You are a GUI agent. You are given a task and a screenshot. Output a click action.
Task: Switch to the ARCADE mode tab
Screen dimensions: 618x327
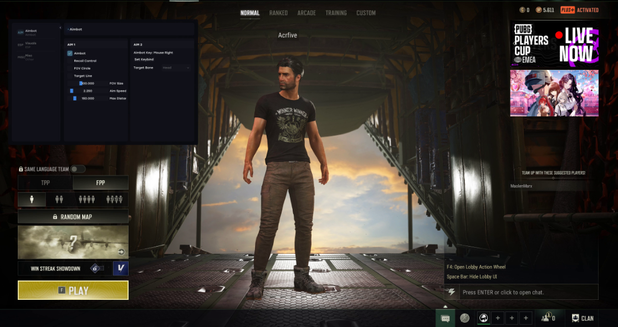coord(307,13)
